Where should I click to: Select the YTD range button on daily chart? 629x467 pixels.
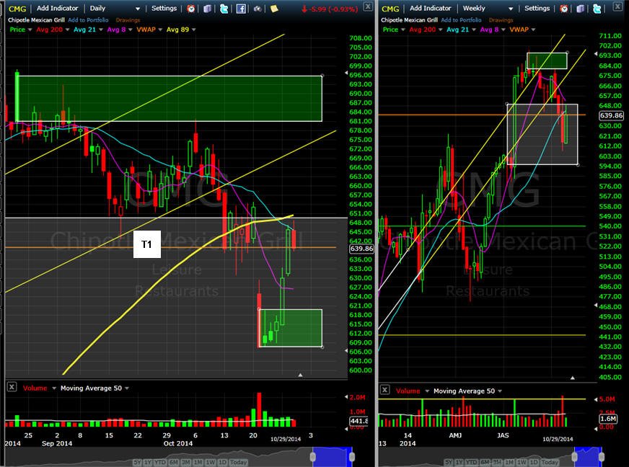coord(160,462)
